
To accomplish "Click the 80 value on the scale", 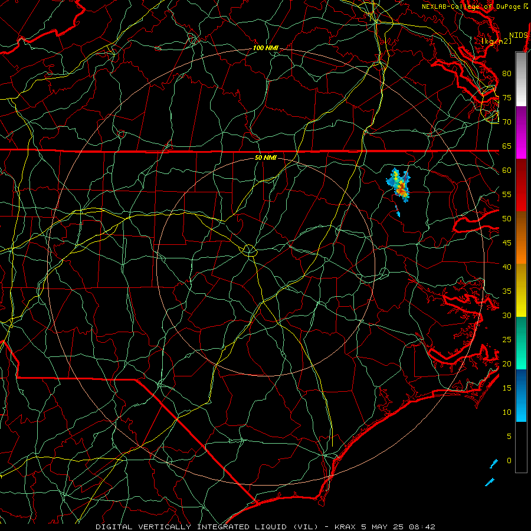I will pos(507,74).
